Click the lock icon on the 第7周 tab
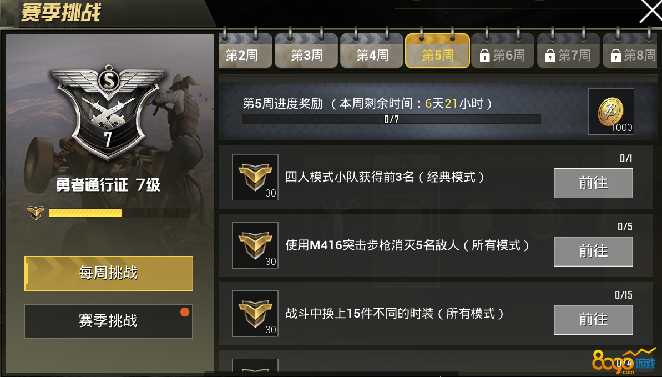Viewport: 662px width, 377px height. [550, 56]
